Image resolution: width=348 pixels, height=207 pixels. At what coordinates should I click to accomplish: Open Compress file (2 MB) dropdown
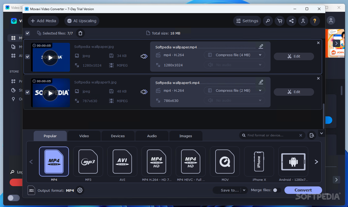pos(234,90)
